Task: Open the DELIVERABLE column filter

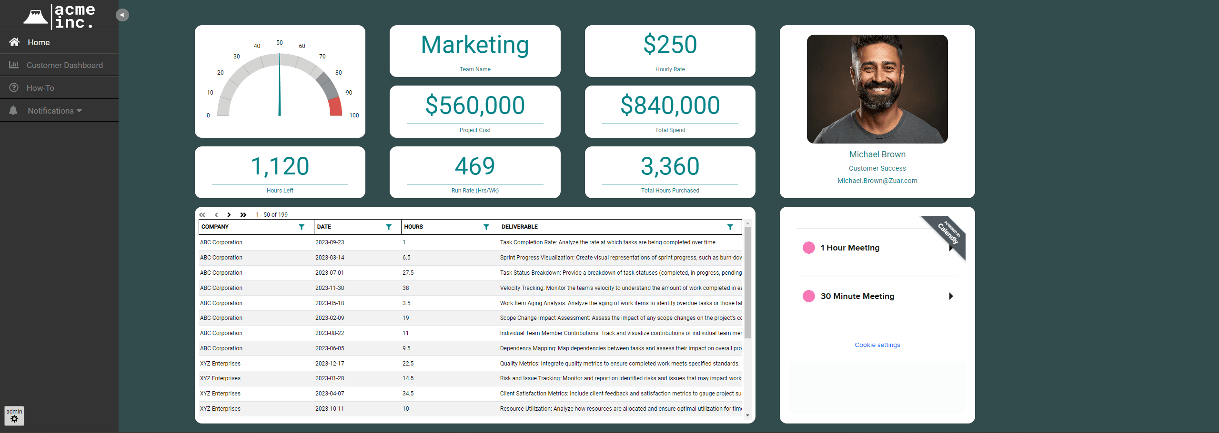Action: 730,227
